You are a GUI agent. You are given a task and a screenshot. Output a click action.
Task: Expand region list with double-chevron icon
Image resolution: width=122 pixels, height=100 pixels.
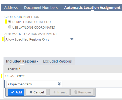(59, 84)
